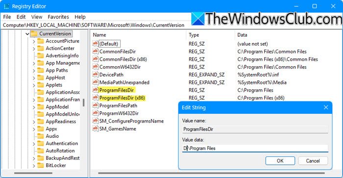343x178 pixels.
Task: Click the tree pane horizontal scrollbar
Action: tap(33, 173)
